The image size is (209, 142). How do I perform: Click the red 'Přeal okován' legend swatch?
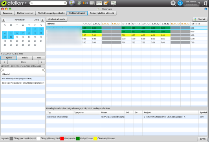click(62, 138)
